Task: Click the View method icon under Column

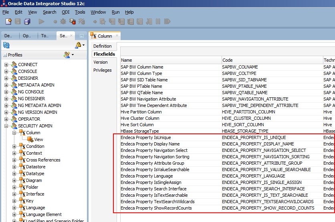Action: pos(30,139)
